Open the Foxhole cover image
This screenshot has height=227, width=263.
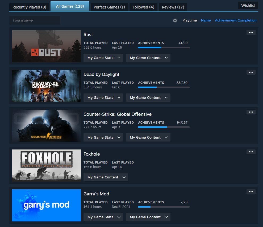46,166
